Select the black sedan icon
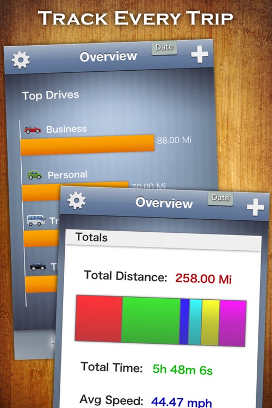 click(38, 266)
